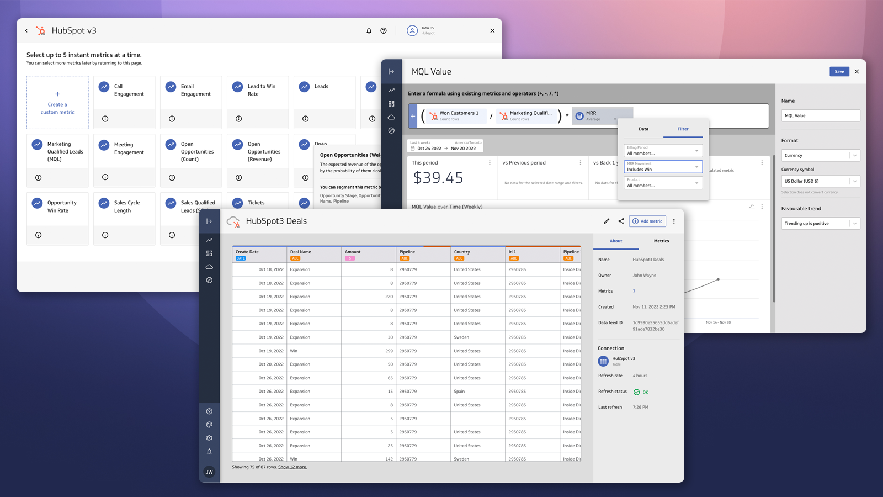This screenshot has height=497, width=883.
Task: Switch to the Filter tab
Action: click(683, 129)
